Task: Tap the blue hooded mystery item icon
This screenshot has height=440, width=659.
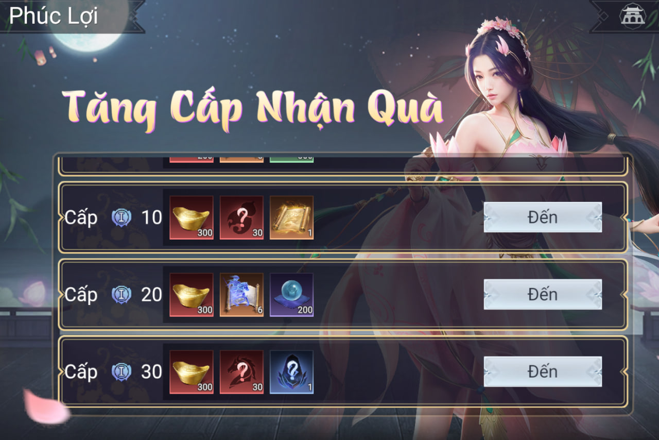Action: pyautogui.click(x=291, y=372)
